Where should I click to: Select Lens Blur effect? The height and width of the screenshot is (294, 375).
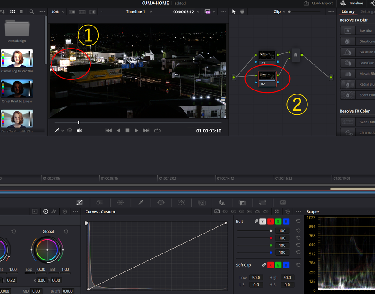pos(357,63)
